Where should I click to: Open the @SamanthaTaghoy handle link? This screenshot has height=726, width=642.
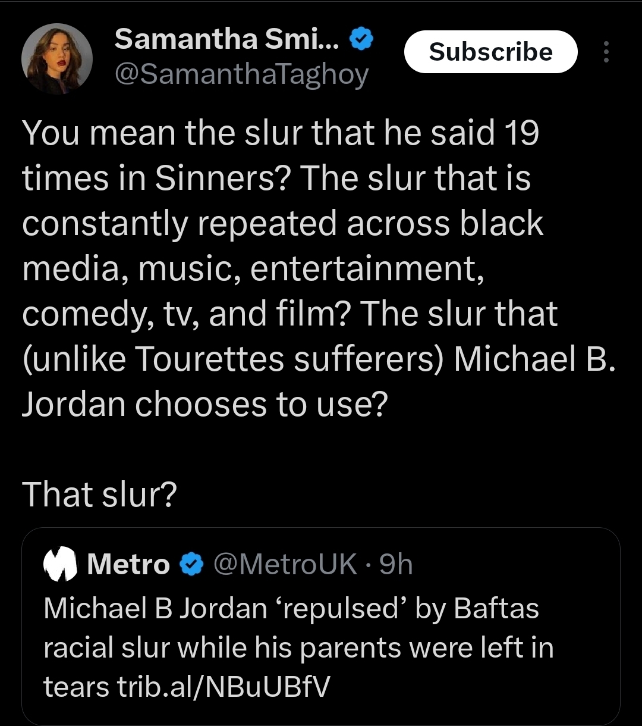click(x=241, y=76)
